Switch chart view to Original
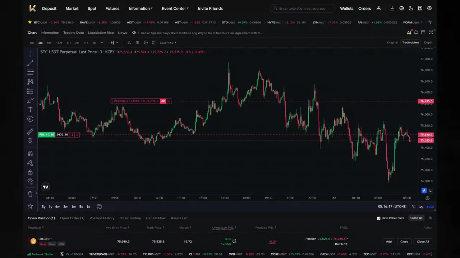The height and width of the screenshot is (258, 460). [392, 42]
